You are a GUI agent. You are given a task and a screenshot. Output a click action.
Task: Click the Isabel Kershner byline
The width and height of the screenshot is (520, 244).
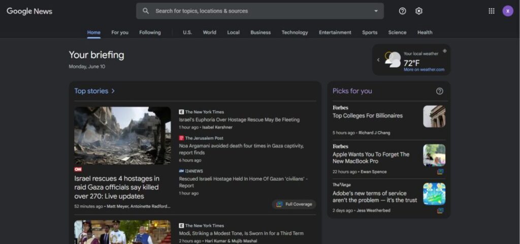(x=217, y=127)
